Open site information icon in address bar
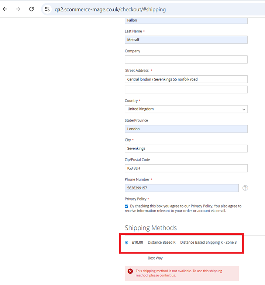 [47, 9]
